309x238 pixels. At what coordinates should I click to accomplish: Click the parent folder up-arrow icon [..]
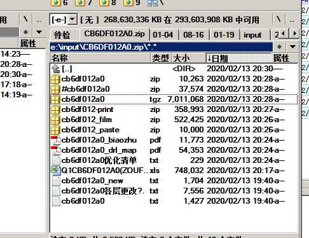[x=55, y=69]
